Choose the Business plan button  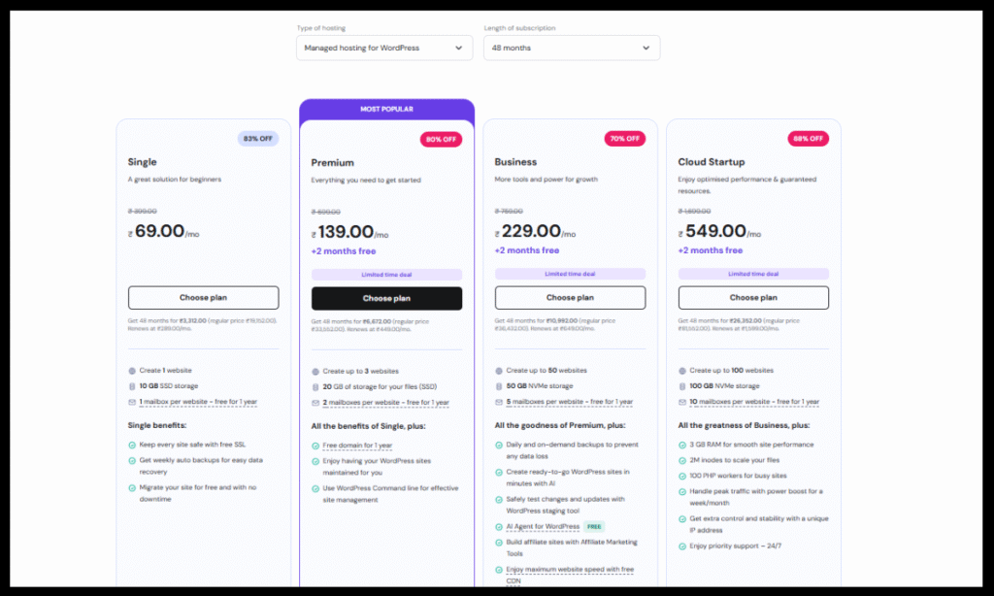coord(570,298)
